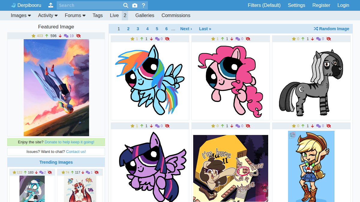360x202 pixels.
Task: Jump to the Last page
Action: tap(205, 29)
